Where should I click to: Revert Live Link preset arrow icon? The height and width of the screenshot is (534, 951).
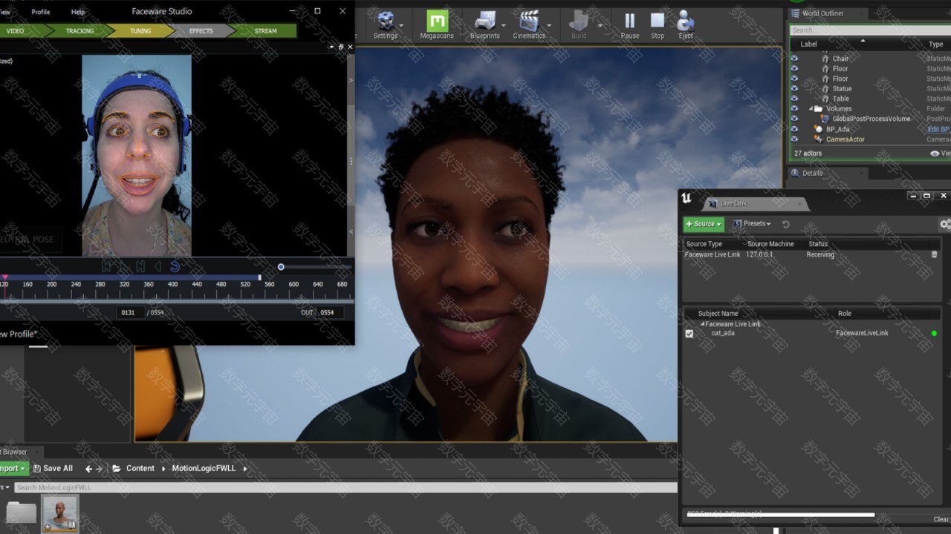[785, 223]
